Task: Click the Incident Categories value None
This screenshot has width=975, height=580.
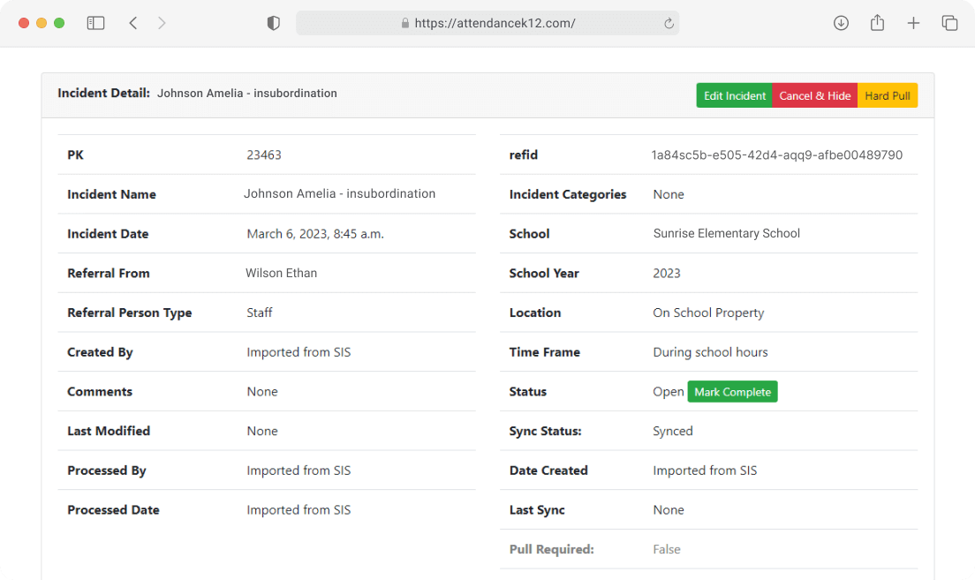Action: pyautogui.click(x=669, y=194)
